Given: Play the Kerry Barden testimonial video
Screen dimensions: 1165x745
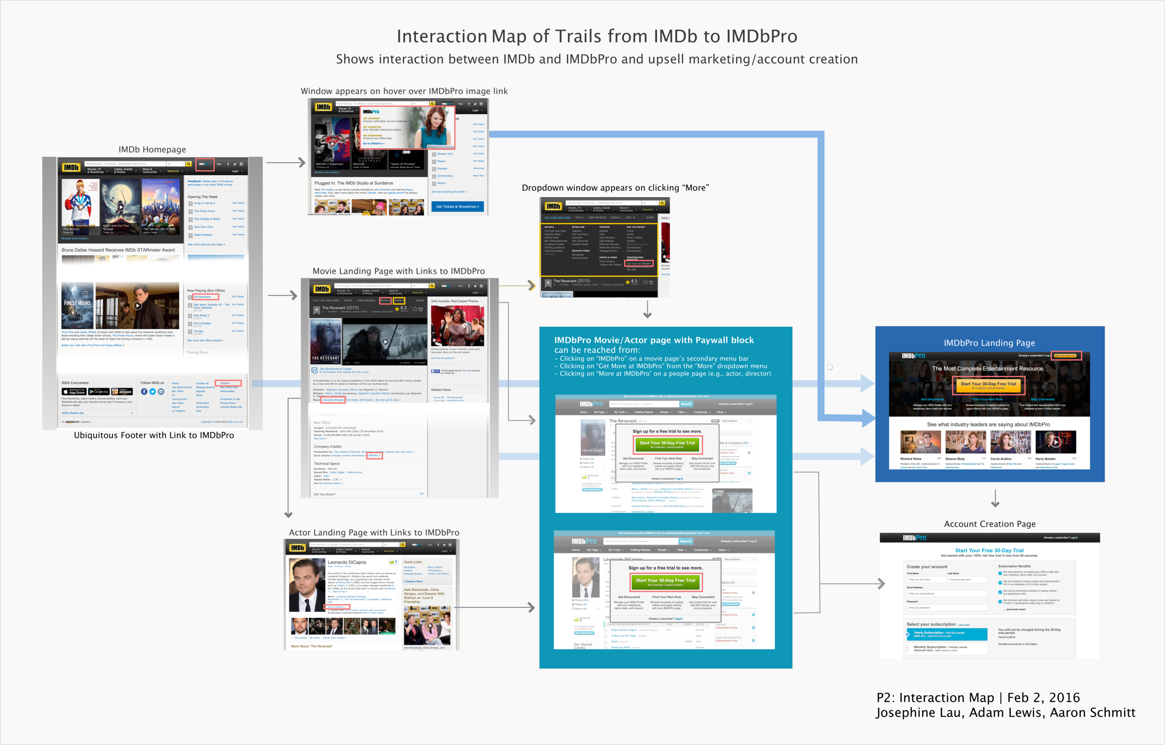Looking at the screenshot, I should click(1055, 441).
